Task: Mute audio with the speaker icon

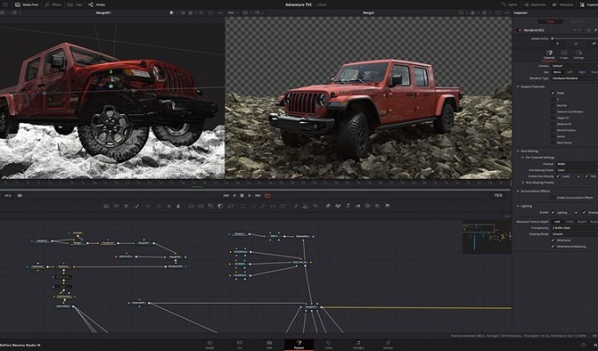Action: tap(20, 196)
